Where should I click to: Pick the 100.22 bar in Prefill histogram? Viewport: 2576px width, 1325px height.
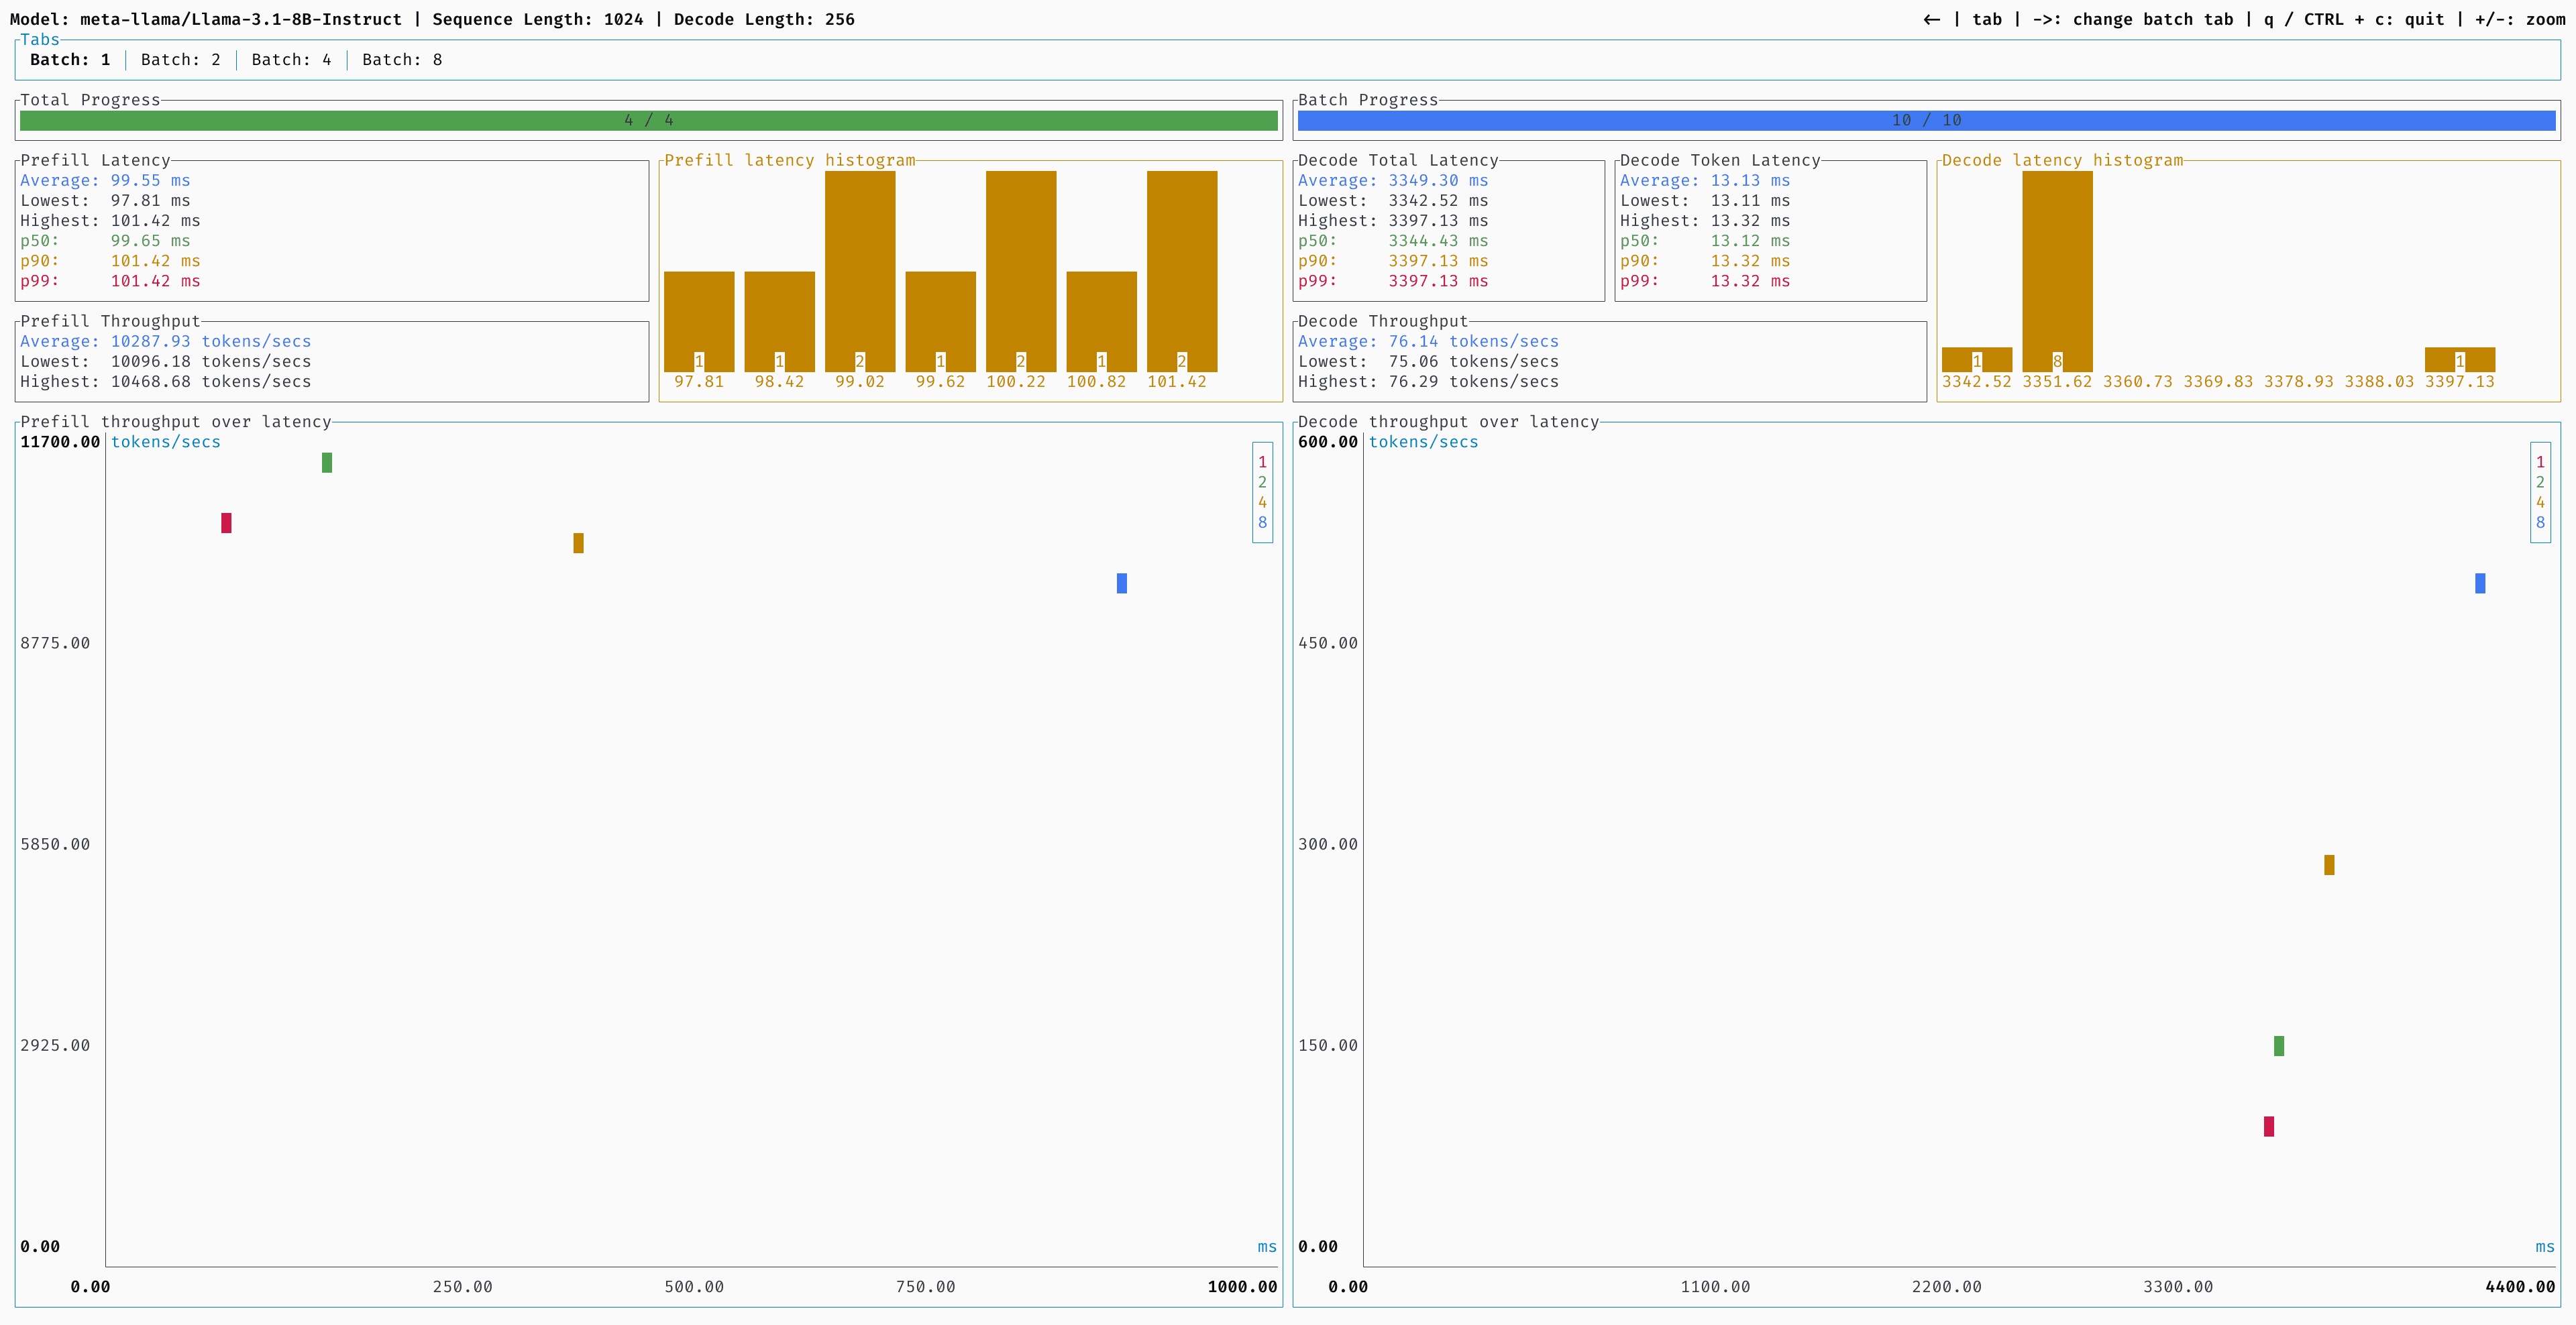pyautogui.click(x=1021, y=271)
